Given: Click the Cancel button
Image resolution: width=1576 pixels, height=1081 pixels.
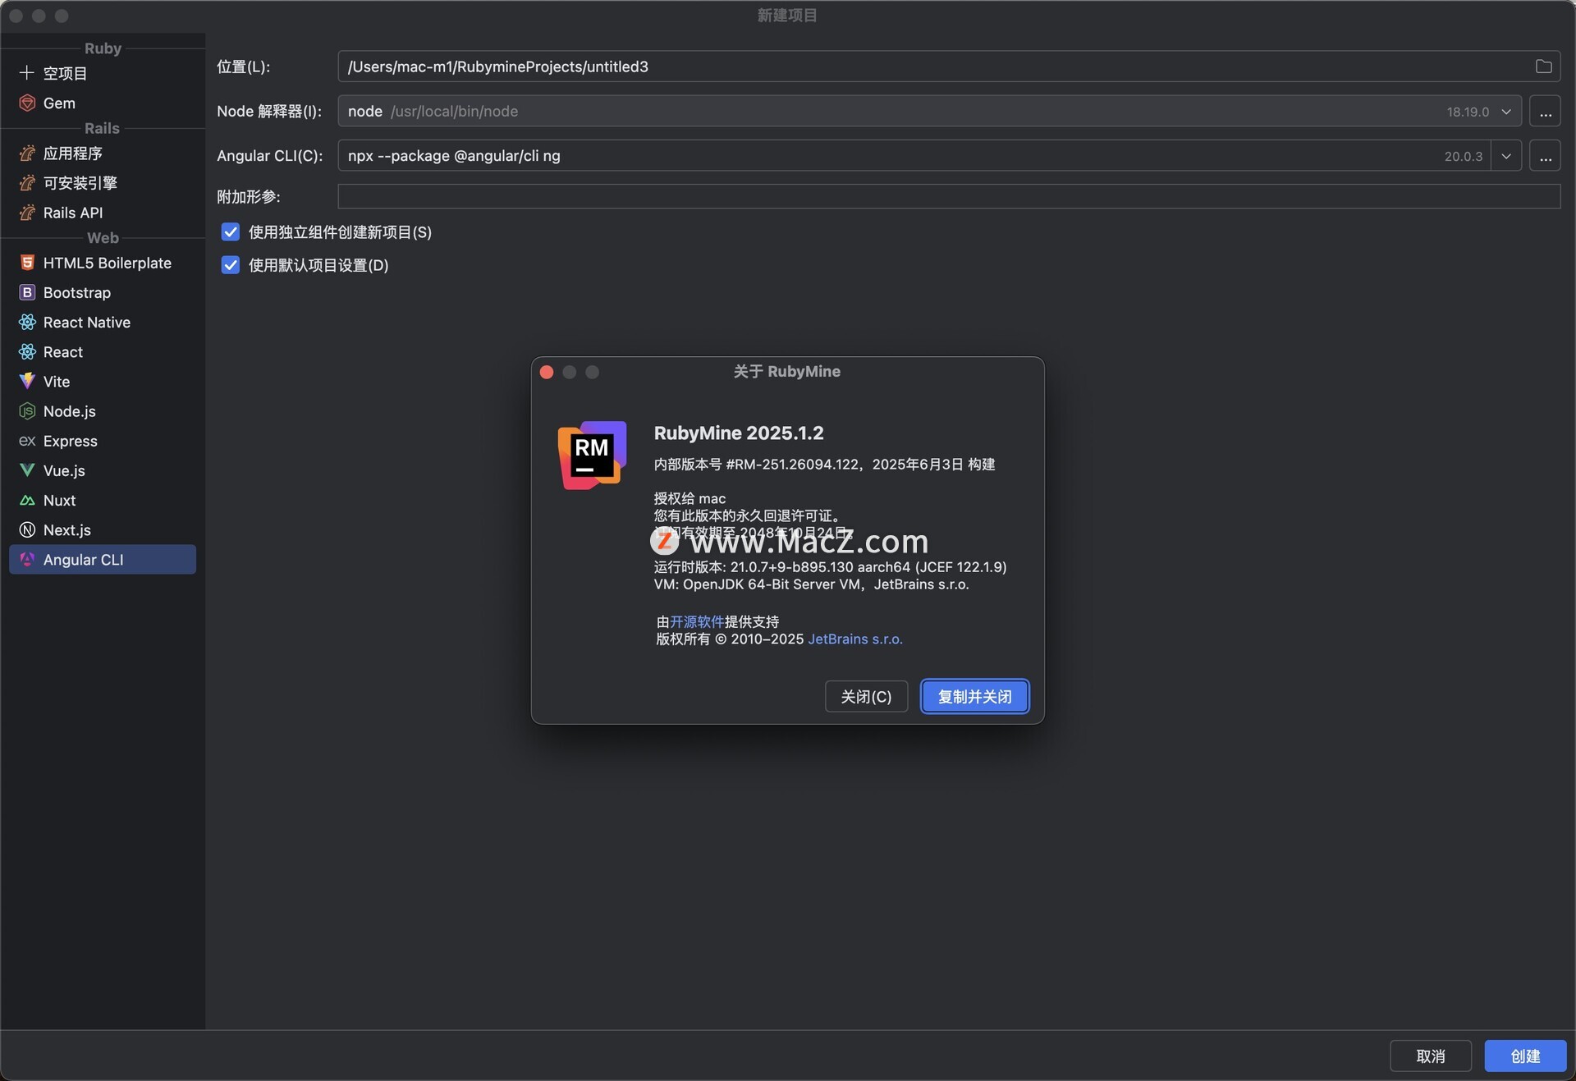Looking at the screenshot, I should 1430,1056.
